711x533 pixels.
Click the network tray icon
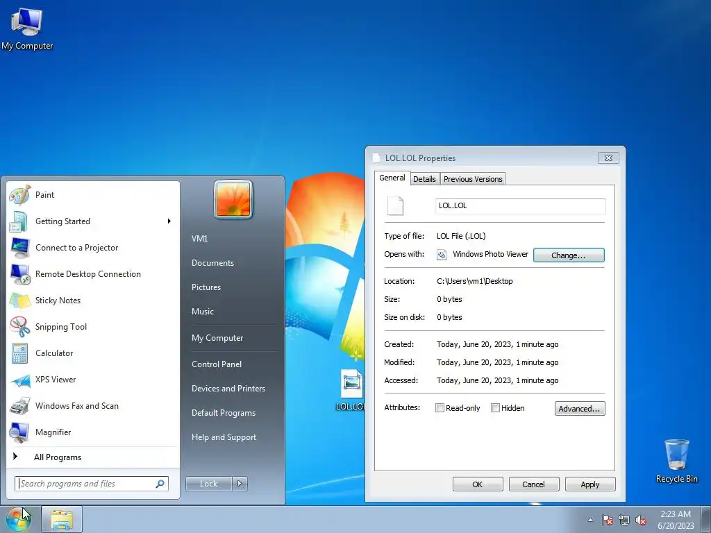point(624,520)
